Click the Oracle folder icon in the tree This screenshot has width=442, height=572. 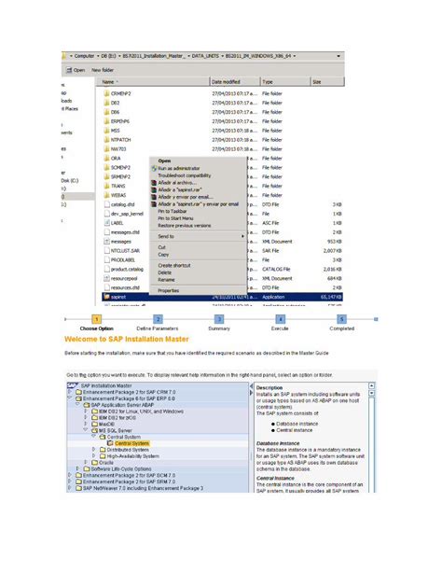coord(95,463)
